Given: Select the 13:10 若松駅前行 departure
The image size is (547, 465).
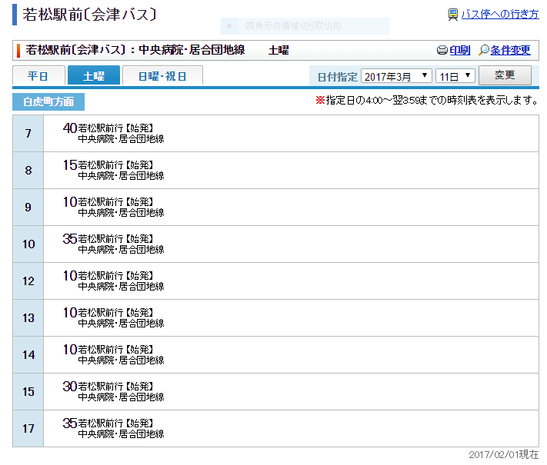Looking at the screenshot, I should point(113,318).
